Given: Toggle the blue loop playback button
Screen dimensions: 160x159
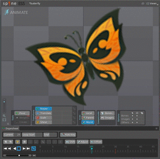Looking at the screenshot, I should point(33,148).
